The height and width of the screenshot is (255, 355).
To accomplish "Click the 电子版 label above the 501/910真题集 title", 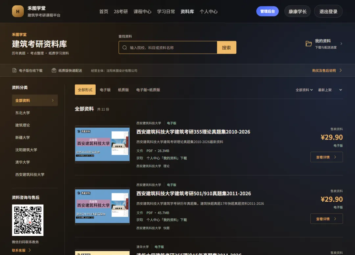I will tap(172, 185).
